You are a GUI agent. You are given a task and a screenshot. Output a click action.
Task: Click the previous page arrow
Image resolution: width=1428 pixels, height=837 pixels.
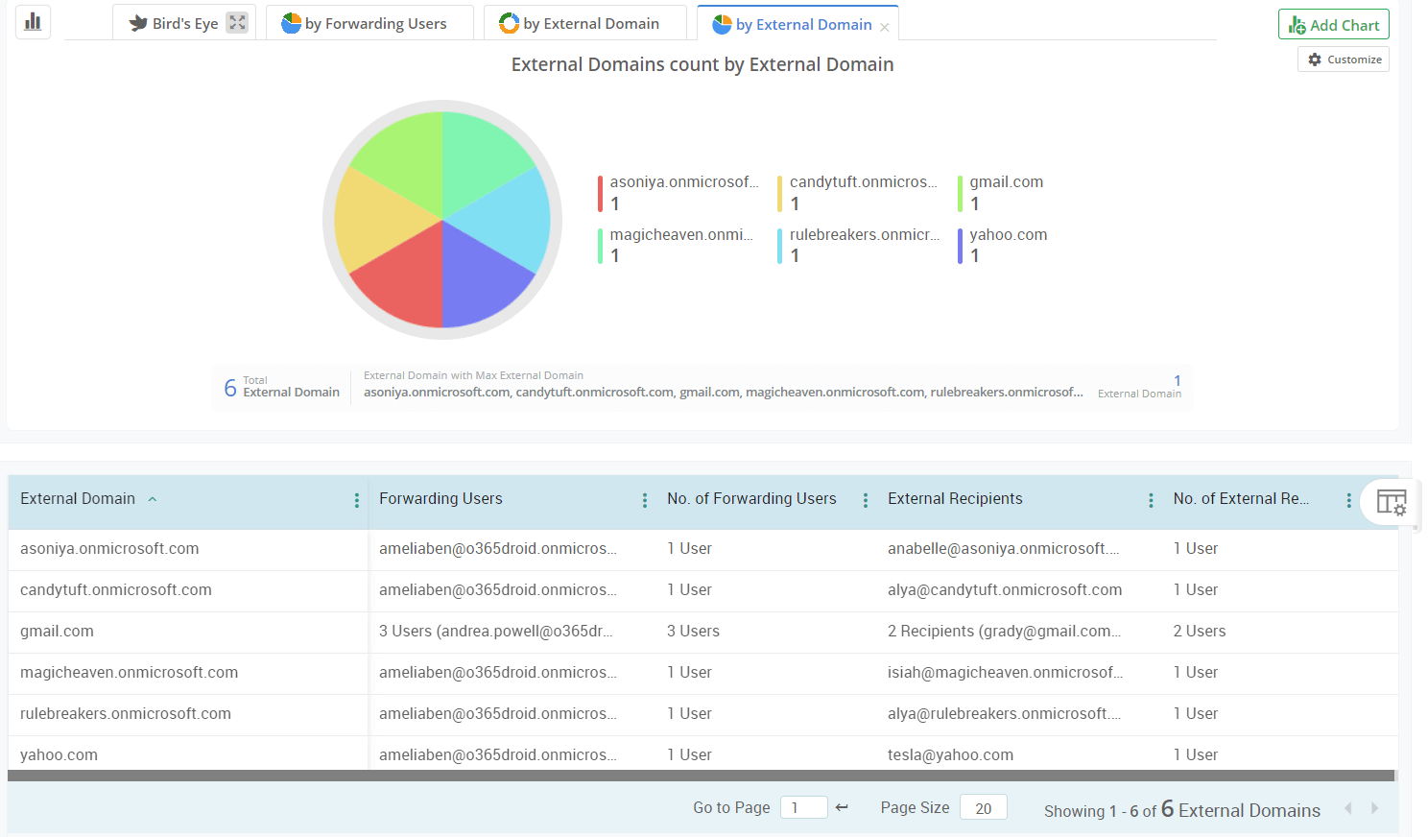pos(1348,807)
